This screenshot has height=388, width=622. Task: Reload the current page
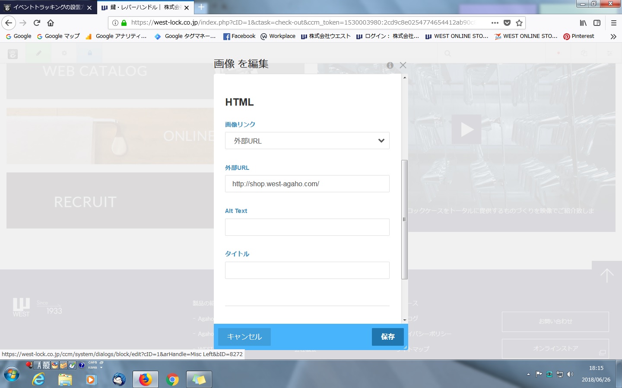pos(37,23)
